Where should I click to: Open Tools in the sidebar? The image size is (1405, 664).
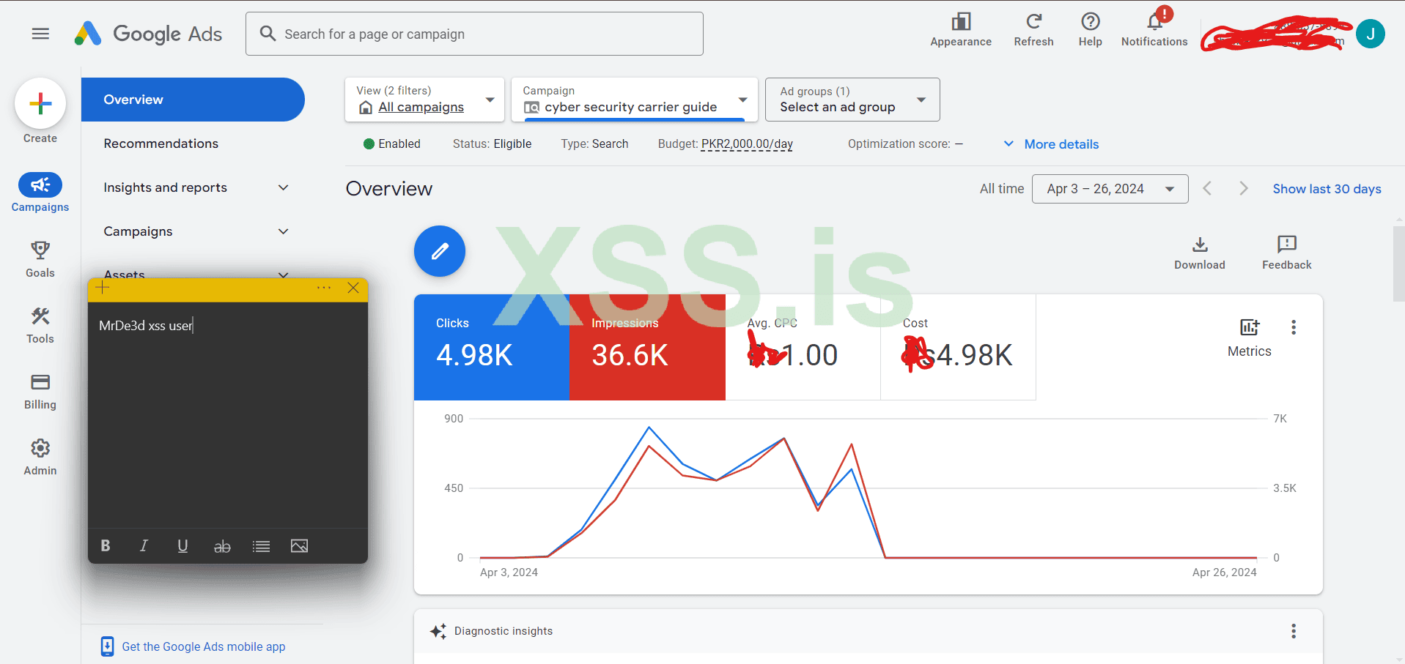[x=40, y=325]
